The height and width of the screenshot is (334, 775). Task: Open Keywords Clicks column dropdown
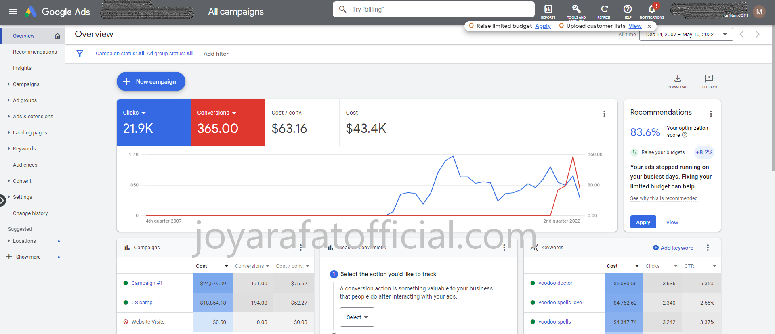pyautogui.click(x=662, y=266)
